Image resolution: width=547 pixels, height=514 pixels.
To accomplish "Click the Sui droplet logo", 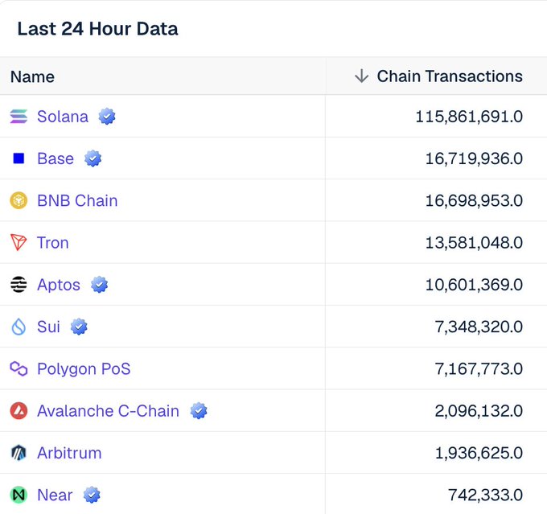I will pos(19,327).
